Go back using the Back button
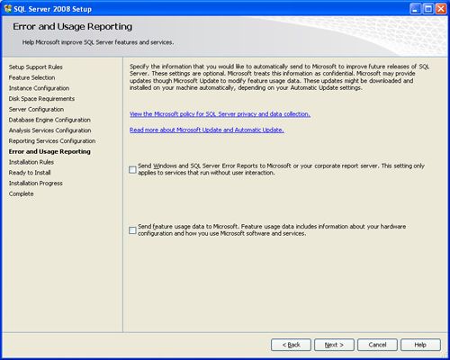 [x=291, y=345]
